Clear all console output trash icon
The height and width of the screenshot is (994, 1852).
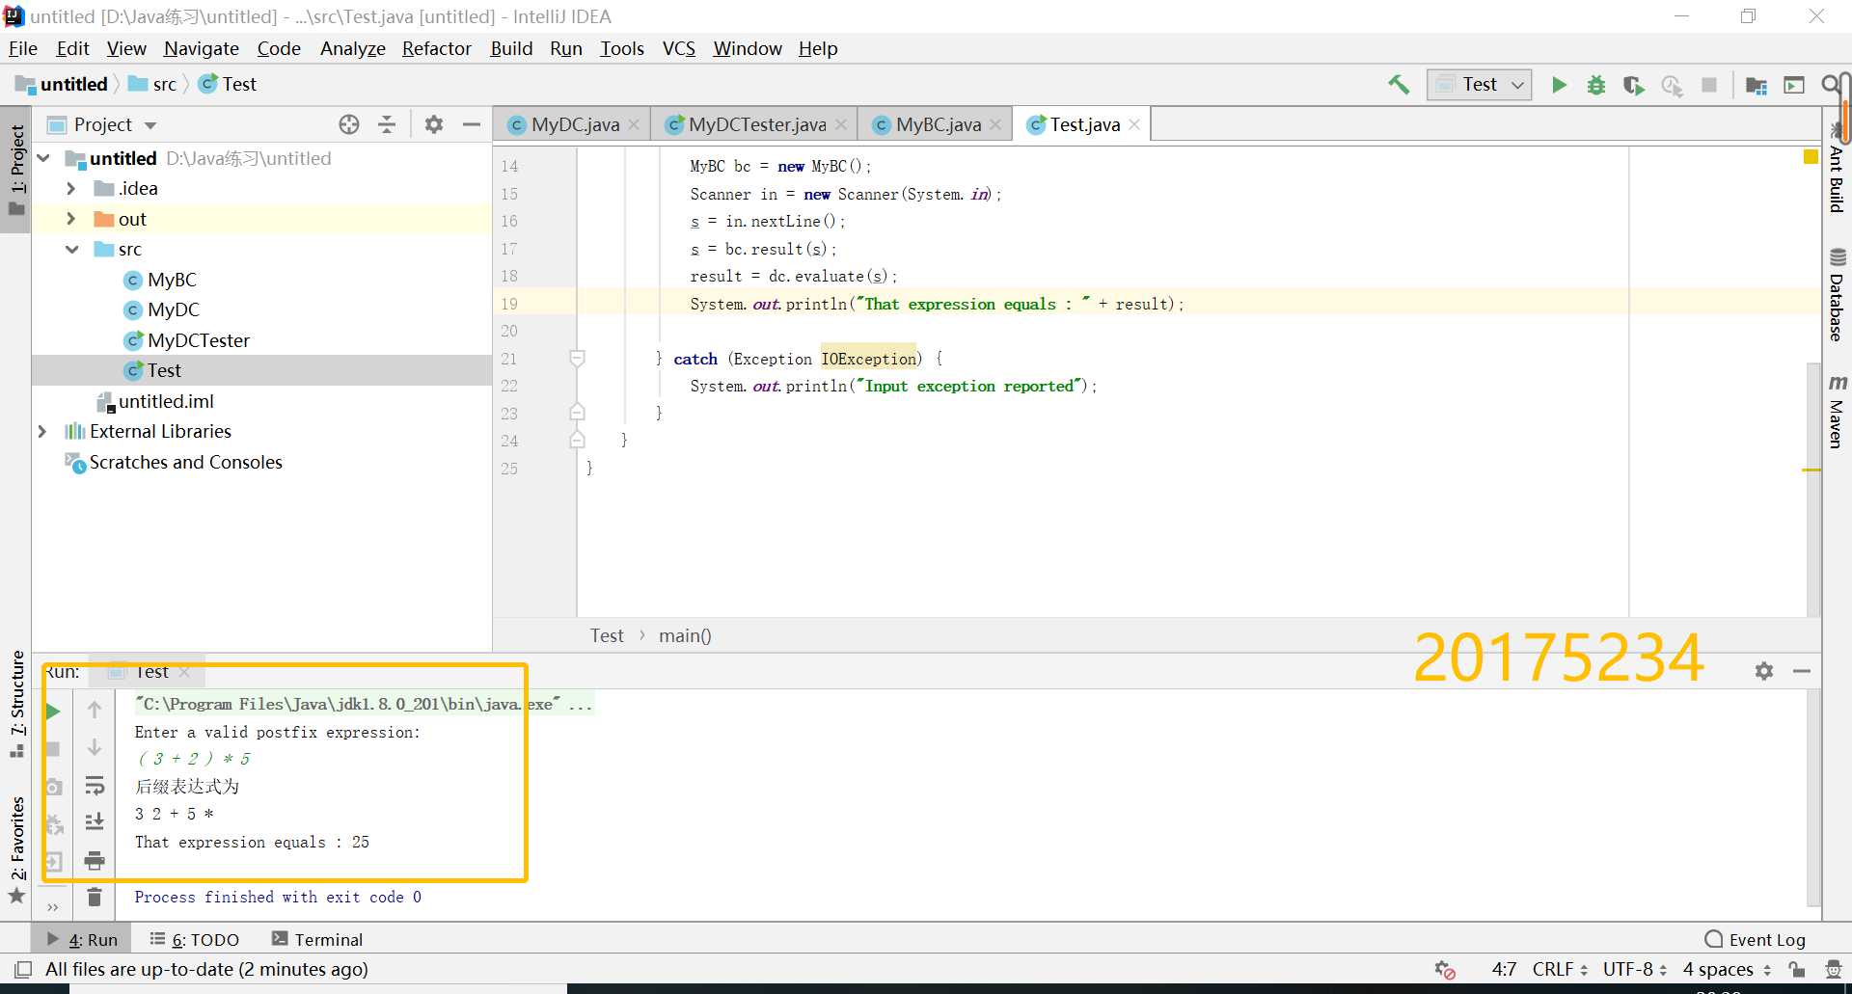pyautogui.click(x=95, y=897)
